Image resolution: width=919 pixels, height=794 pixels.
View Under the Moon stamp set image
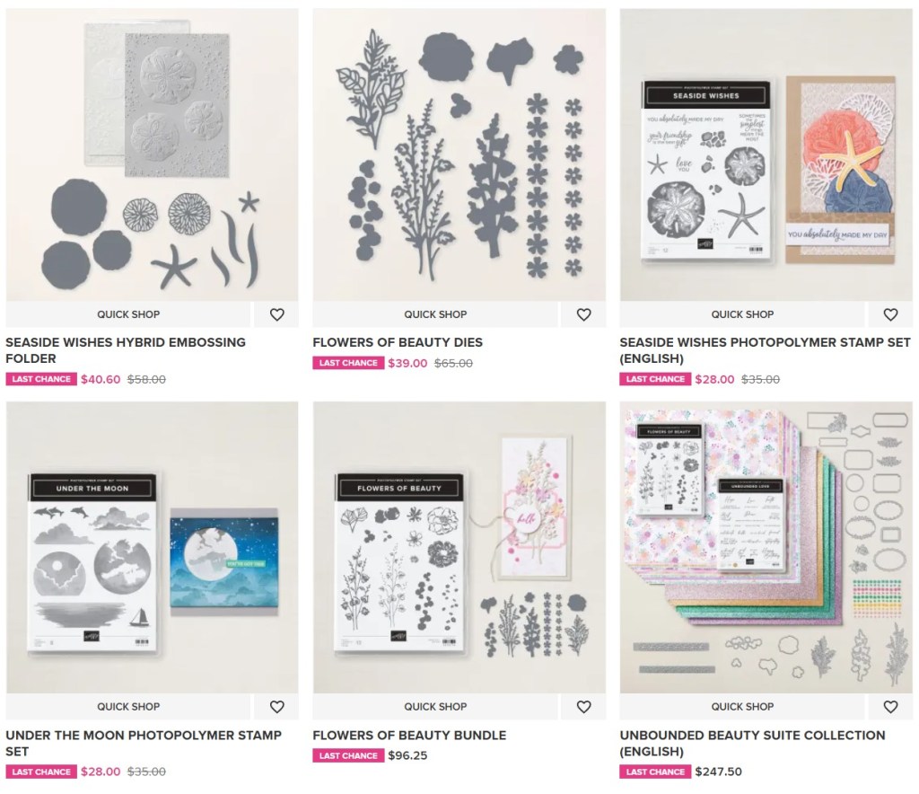(x=153, y=548)
